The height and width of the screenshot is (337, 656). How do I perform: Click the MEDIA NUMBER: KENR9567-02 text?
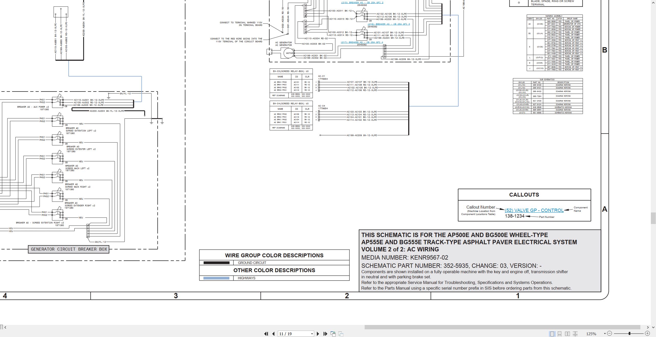click(405, 258)
